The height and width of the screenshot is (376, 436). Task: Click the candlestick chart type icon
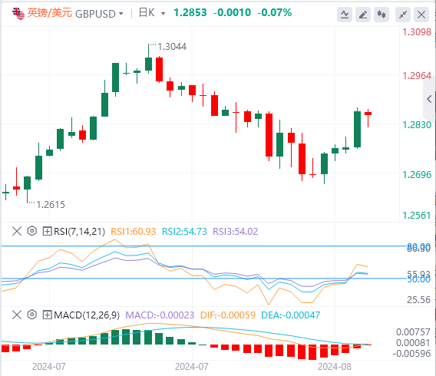tap(381, 15)
